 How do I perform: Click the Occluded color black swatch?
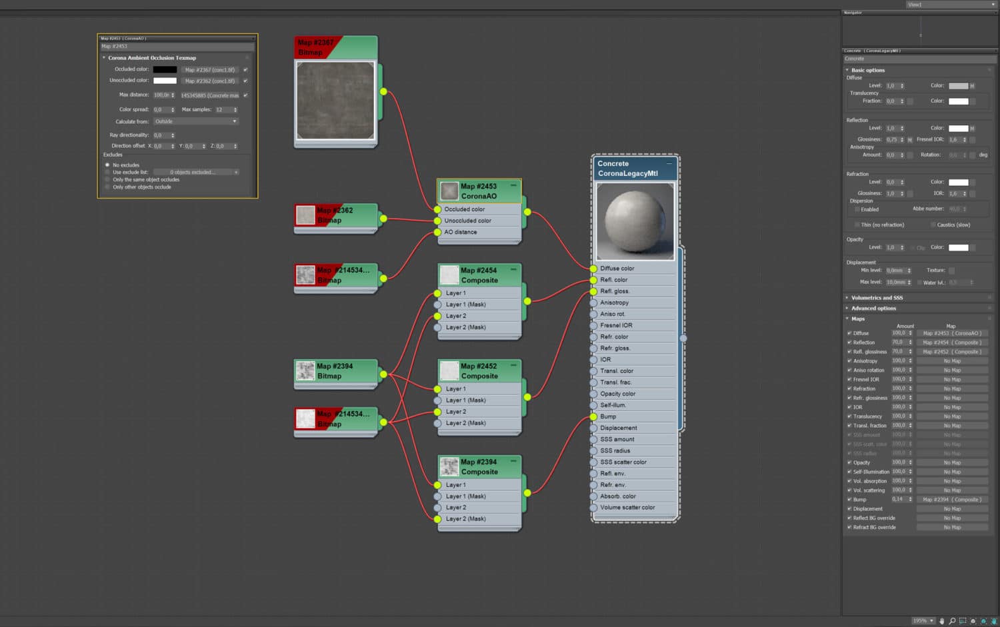click(x=165, y=69)
